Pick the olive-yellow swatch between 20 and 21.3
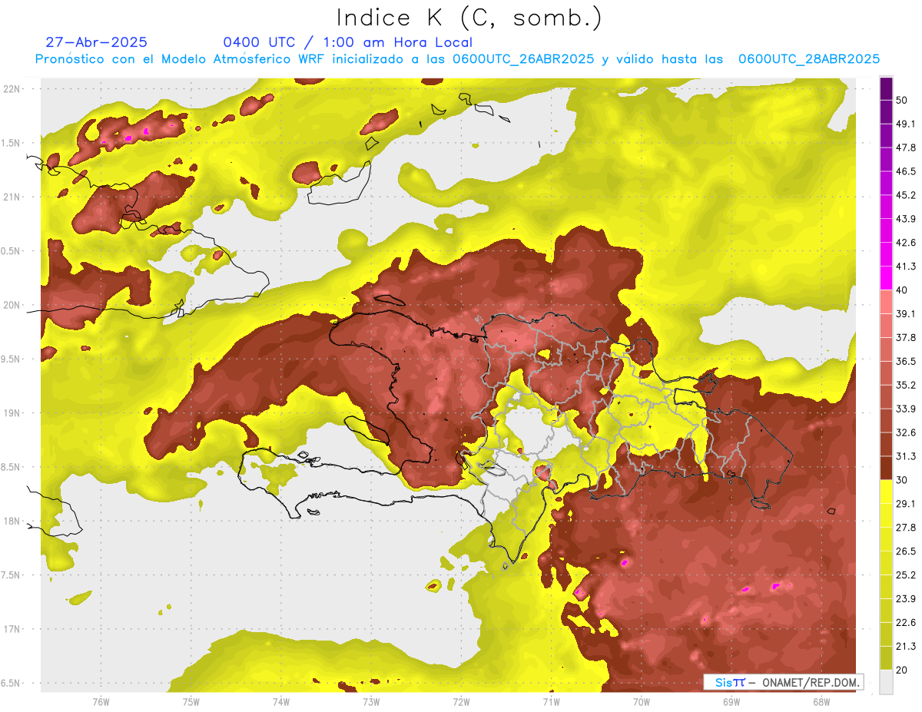 pyautogui.click(x=886, y=658)
